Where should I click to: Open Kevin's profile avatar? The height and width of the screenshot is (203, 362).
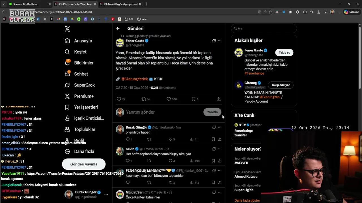(x=120, y=151)
